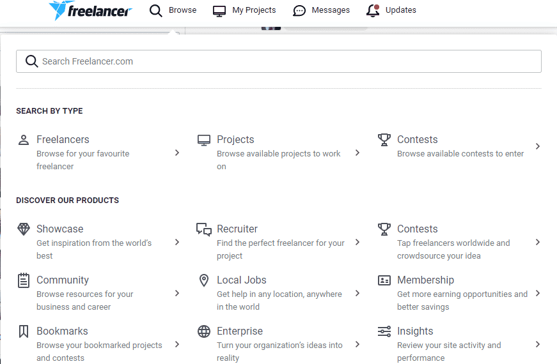Open Enterprise link
Image resolution: width=557 pixels, height=364 pixels.
(x=240, y=331)
